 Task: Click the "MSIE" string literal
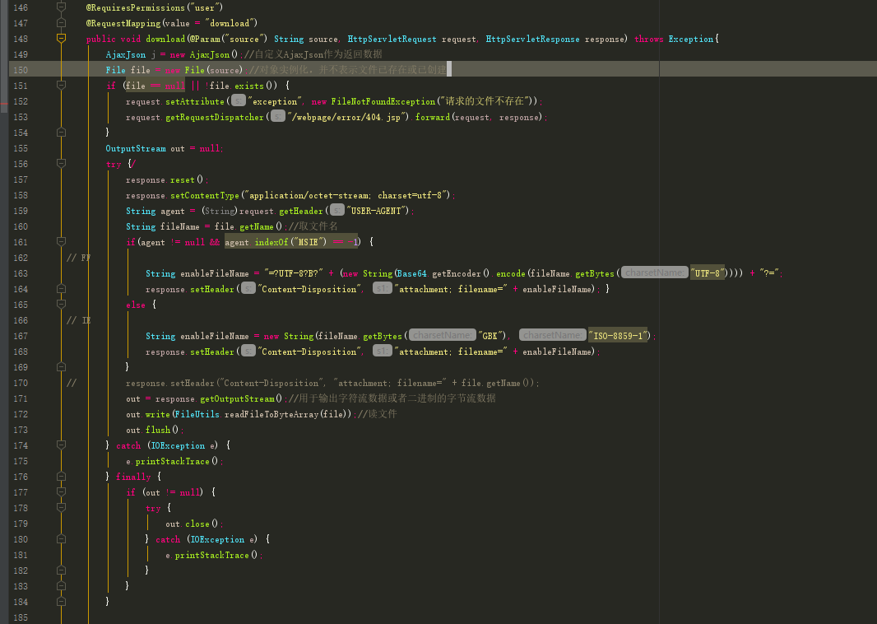click(309, 242)
